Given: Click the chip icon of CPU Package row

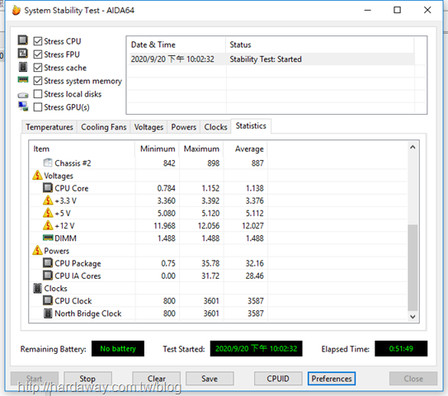Looking at the screenshot, I should click(x=47, y=263).
